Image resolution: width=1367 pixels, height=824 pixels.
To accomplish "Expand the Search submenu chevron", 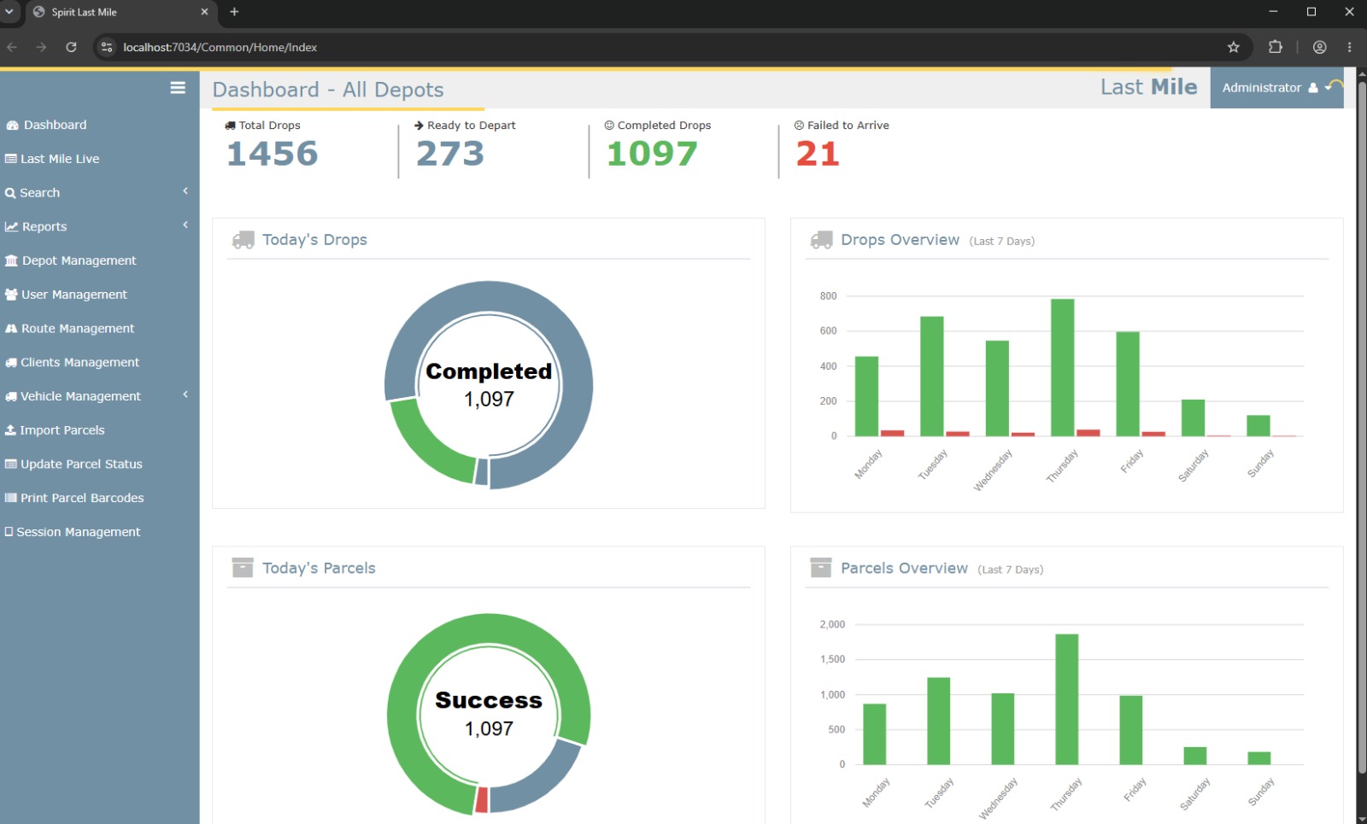I will tap(185, 191).
